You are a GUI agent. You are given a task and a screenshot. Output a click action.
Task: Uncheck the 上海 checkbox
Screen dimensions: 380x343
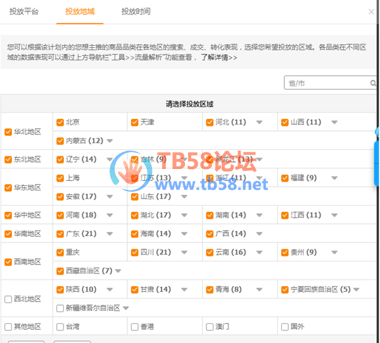pos(60,178)
